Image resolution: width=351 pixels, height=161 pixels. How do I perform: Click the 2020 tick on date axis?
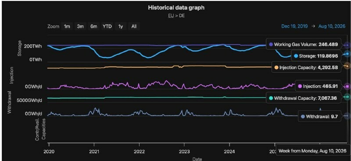pos(49,152)
